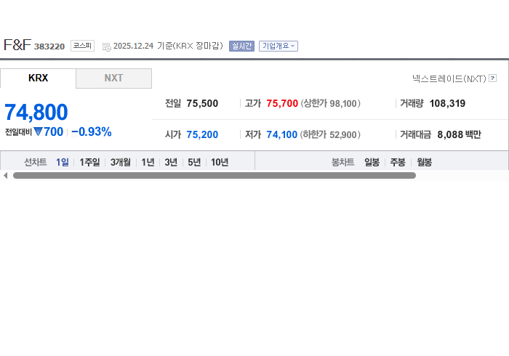Click the 실시간 badge button

(241, 46)
